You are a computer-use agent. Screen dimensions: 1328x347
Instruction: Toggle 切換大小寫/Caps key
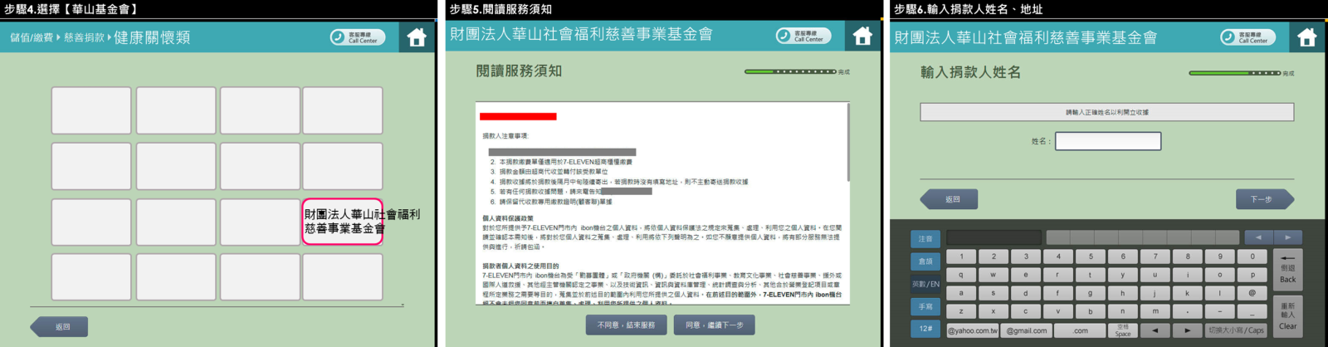pos(1236,330)
